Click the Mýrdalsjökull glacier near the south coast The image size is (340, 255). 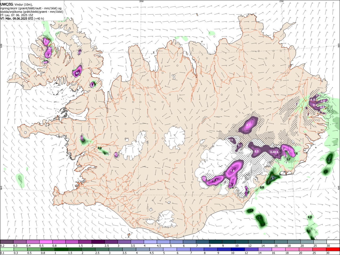pyautogui.click(x=166, y=219)
